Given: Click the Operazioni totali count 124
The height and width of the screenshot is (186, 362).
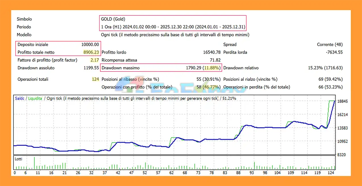Looking at the screenshot, I should [x=95, y=79].
